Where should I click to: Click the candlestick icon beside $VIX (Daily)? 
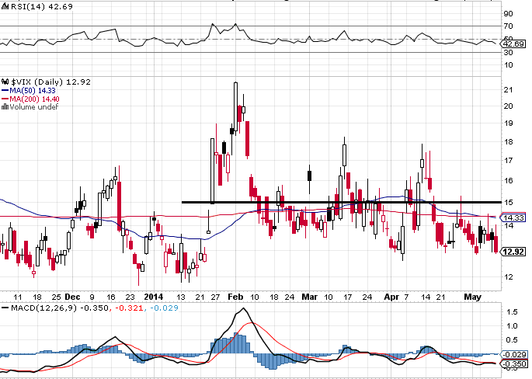(x=5, y=82)
